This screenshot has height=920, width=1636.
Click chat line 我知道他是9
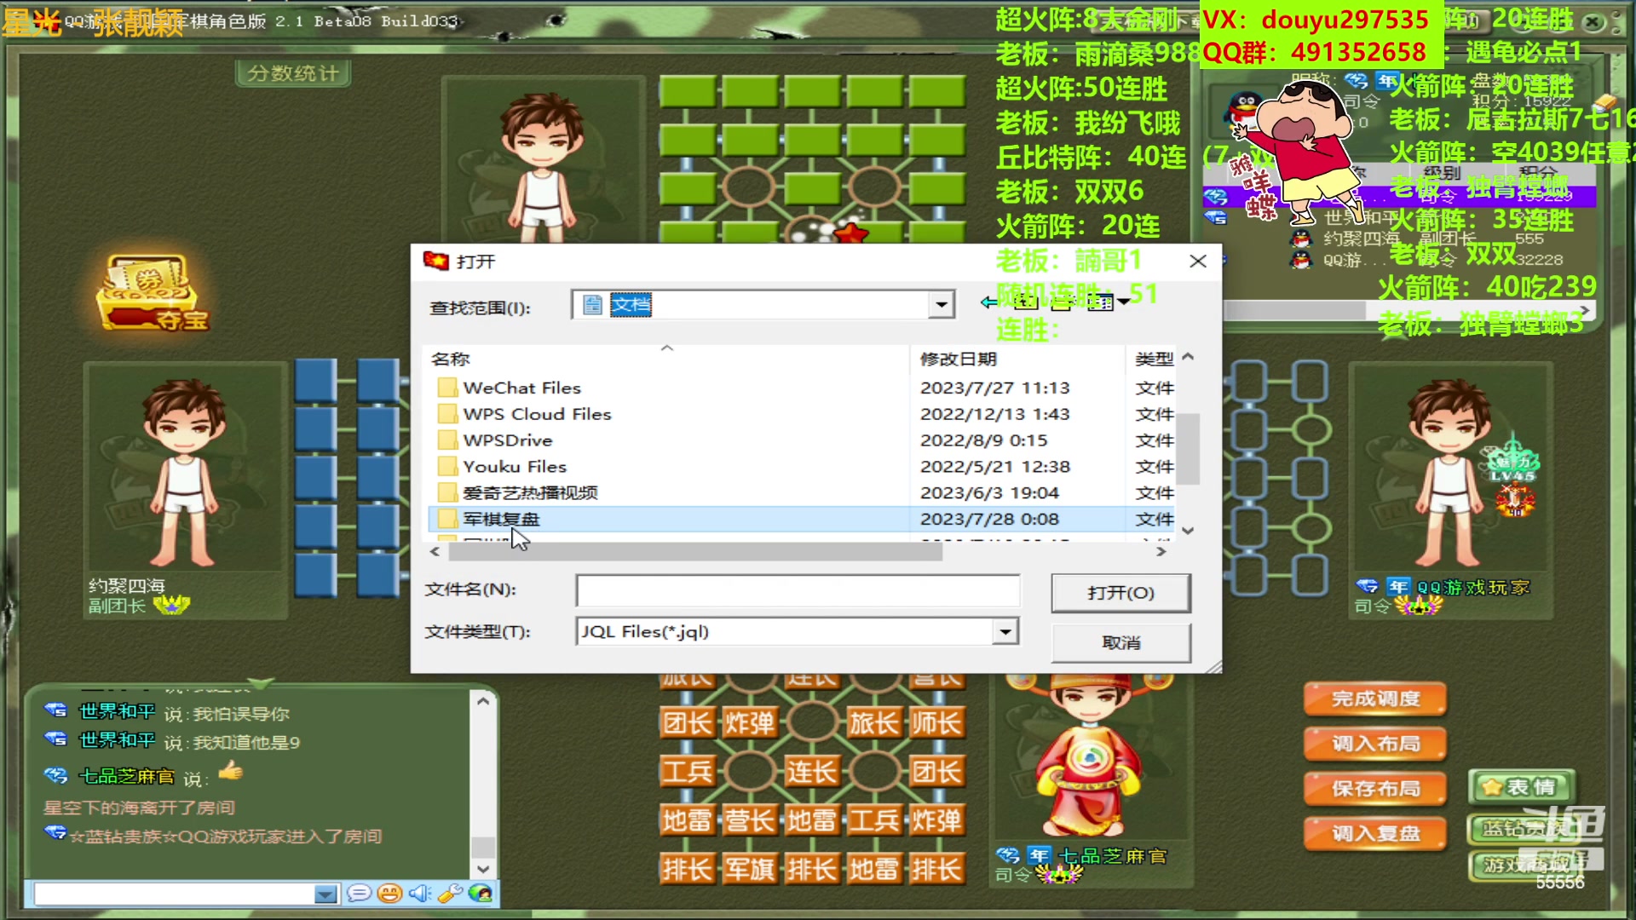click(x=246, y=743)
